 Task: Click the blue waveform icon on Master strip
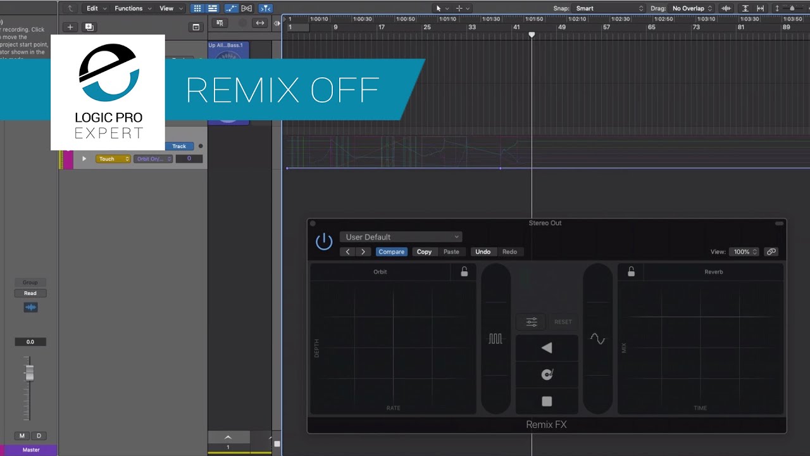pos(30,308)
